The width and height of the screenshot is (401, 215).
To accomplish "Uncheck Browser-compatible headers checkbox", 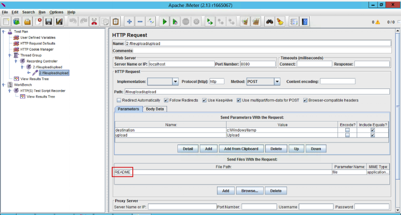I will point(305,100).
